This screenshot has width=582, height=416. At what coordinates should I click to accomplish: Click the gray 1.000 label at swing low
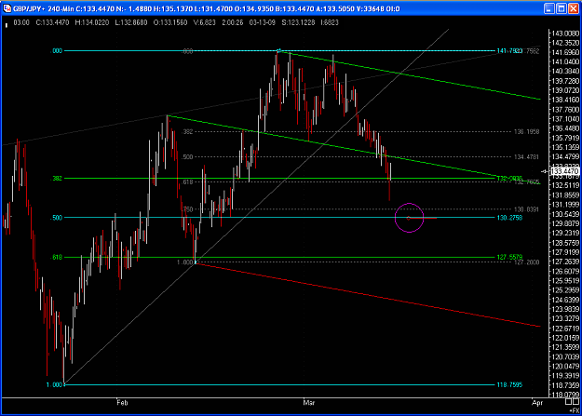pyautogui.click(x=185, y=262)
